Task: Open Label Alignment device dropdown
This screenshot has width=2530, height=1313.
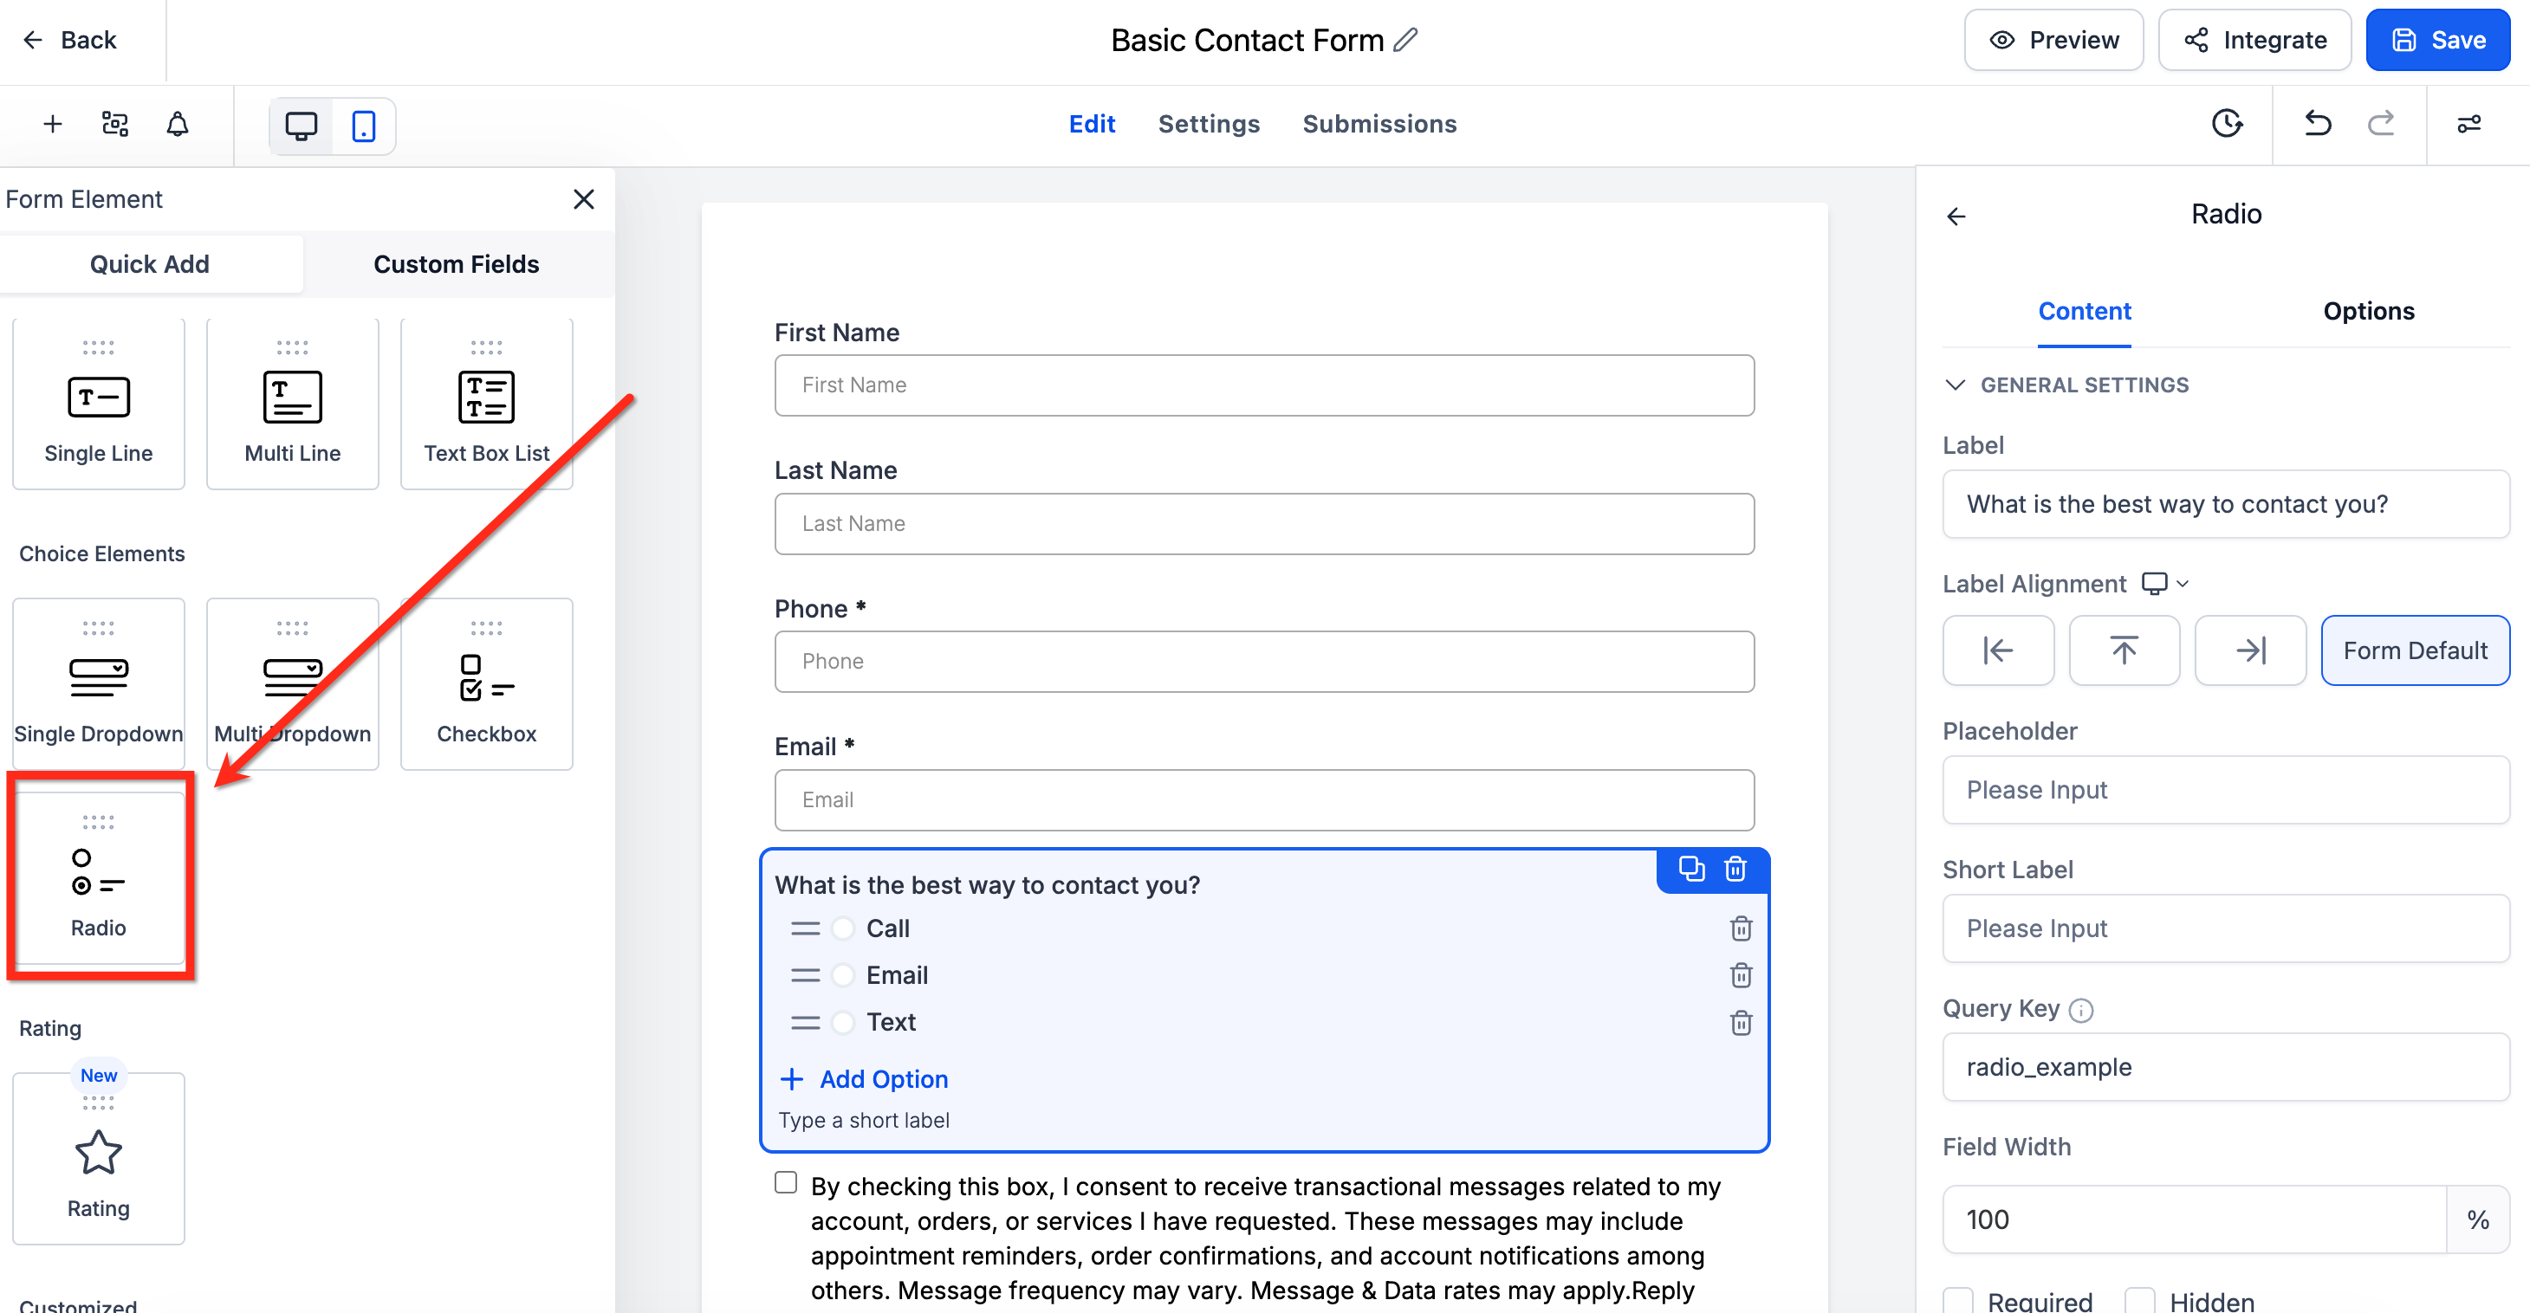Action: [2165, 584]
